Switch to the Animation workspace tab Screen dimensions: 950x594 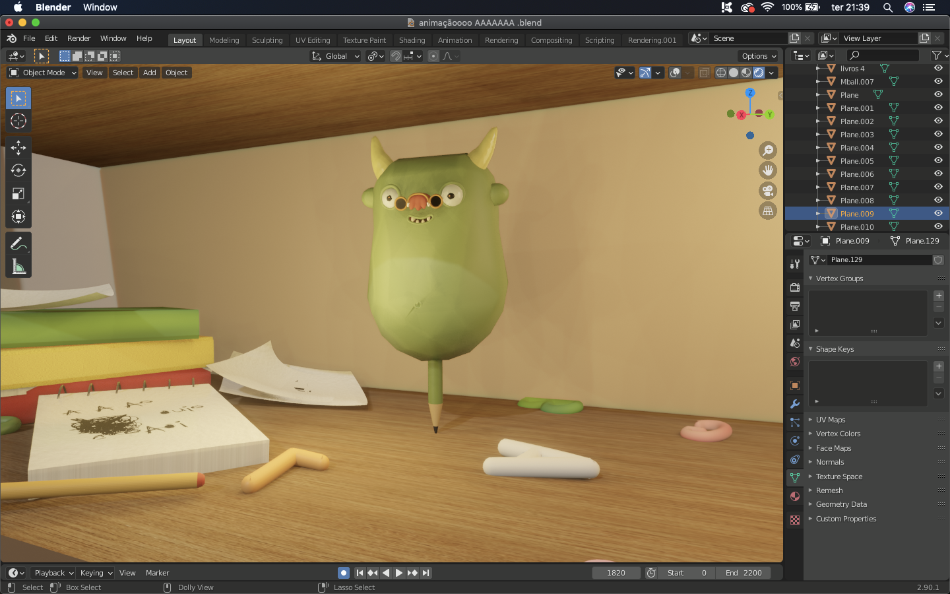[455, 40]
